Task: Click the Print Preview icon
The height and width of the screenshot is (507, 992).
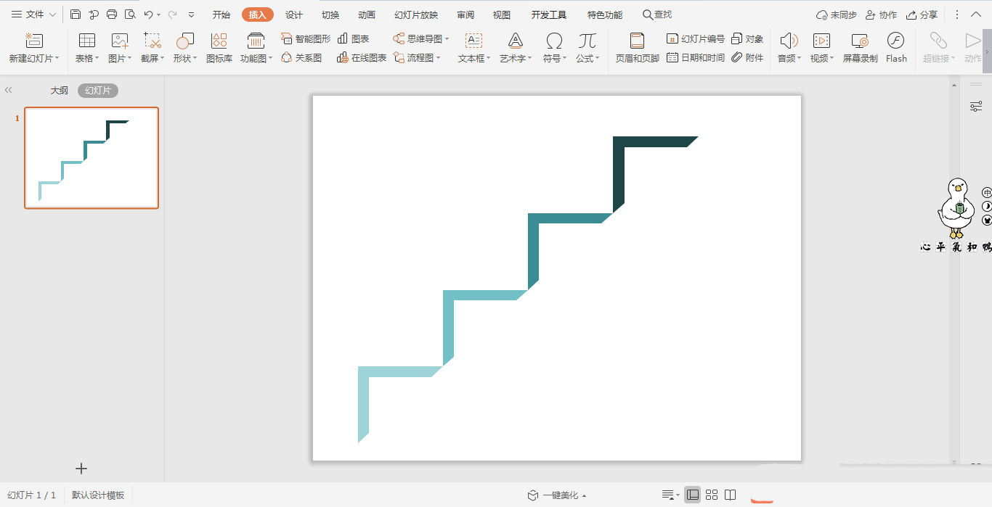Action: [130, 15]
